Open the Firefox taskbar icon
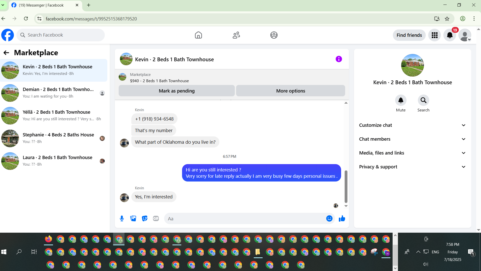481x271 pixels. tap(48, 239)
